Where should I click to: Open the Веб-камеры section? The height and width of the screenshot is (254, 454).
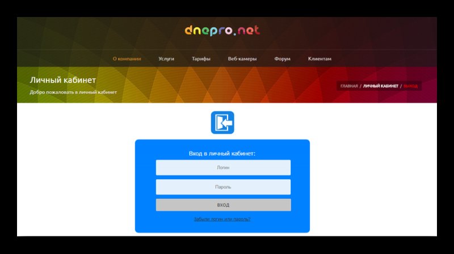coord(242,58)
